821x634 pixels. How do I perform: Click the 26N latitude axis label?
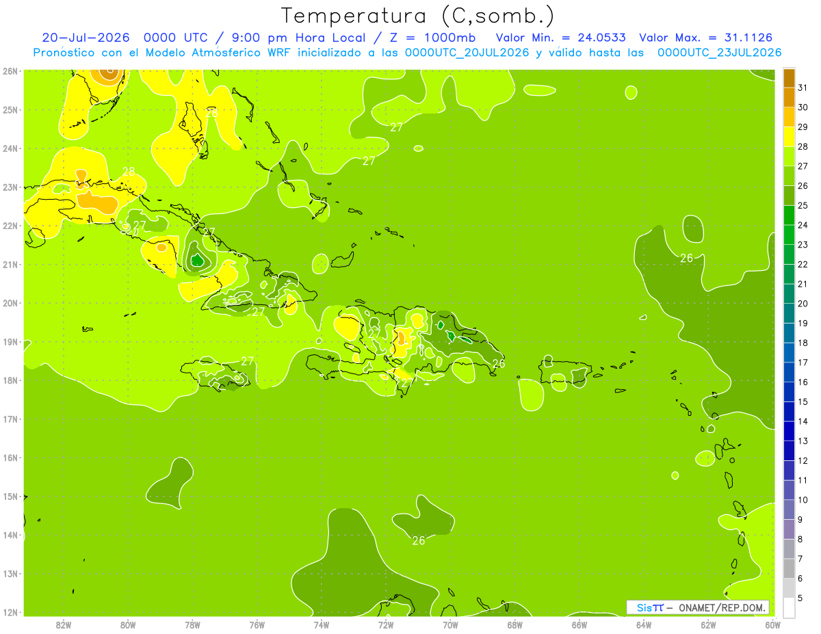point(10,71)
